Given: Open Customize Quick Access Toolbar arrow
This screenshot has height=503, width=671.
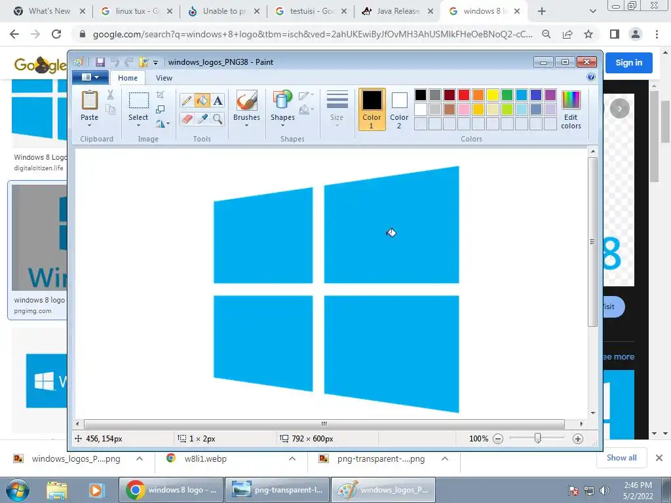Looking at the screenshot, I should pyautogui.click(x=156, y=62).
